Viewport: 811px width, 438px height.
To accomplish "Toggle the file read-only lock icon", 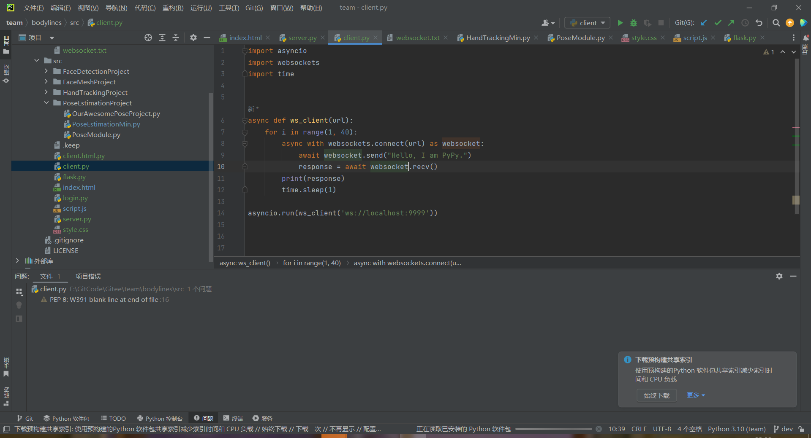I will point(801,429).
